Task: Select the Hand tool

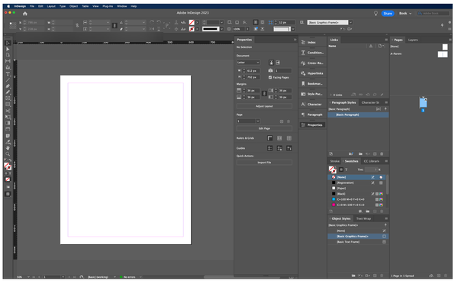Action: point(8,148)
